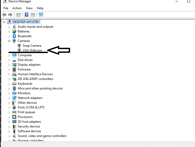Select Mice and other pointing devices label
This screenshot has width=195, height=147.
(40, 88)
